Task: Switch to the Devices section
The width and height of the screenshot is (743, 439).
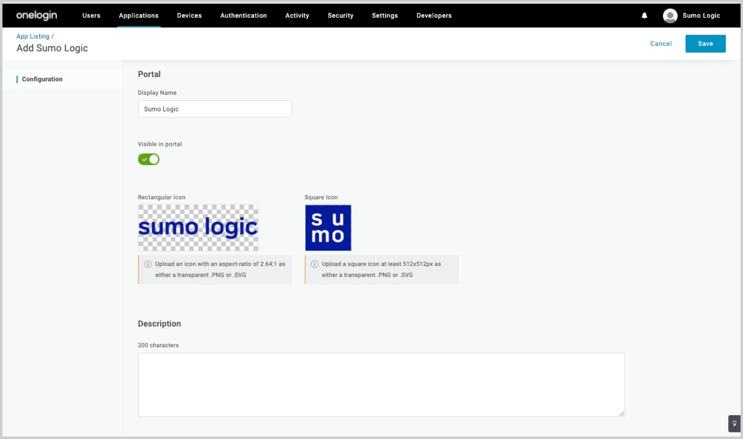Action: [189, 15]
